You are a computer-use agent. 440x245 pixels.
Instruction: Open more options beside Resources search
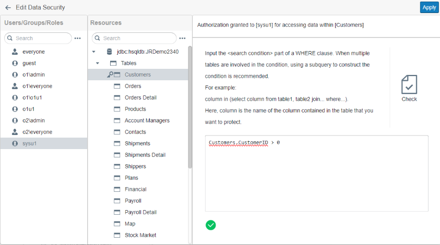(x=182, y=38)
